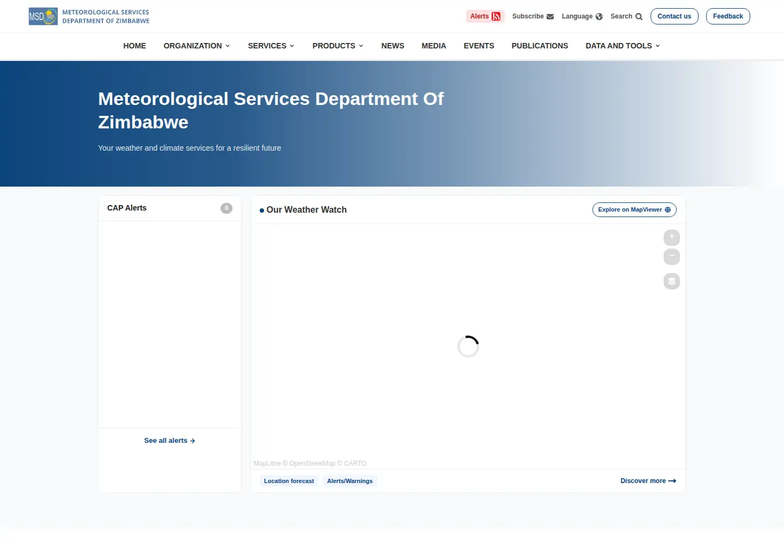Click the MSD logo icon
784x544 pixels.
point(43,16)
